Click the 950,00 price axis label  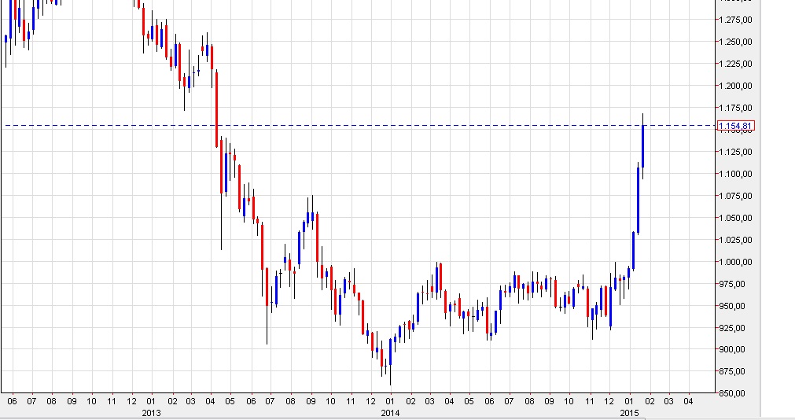[x=738, y=306]
